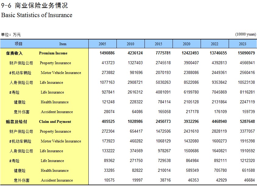Click the cell value 1077163
257x195 pixels.
[x=107, y=82]
